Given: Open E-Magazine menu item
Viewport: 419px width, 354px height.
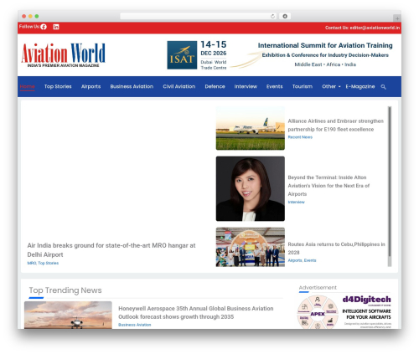Looking at the screenshot, I should point(360,86).
